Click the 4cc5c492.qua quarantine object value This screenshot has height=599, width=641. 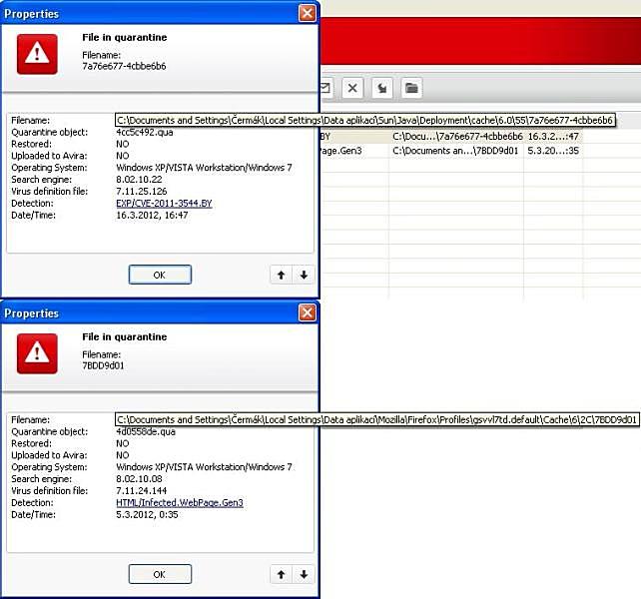(145, 132)
